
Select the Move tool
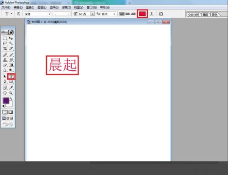(x=11, y=38)
